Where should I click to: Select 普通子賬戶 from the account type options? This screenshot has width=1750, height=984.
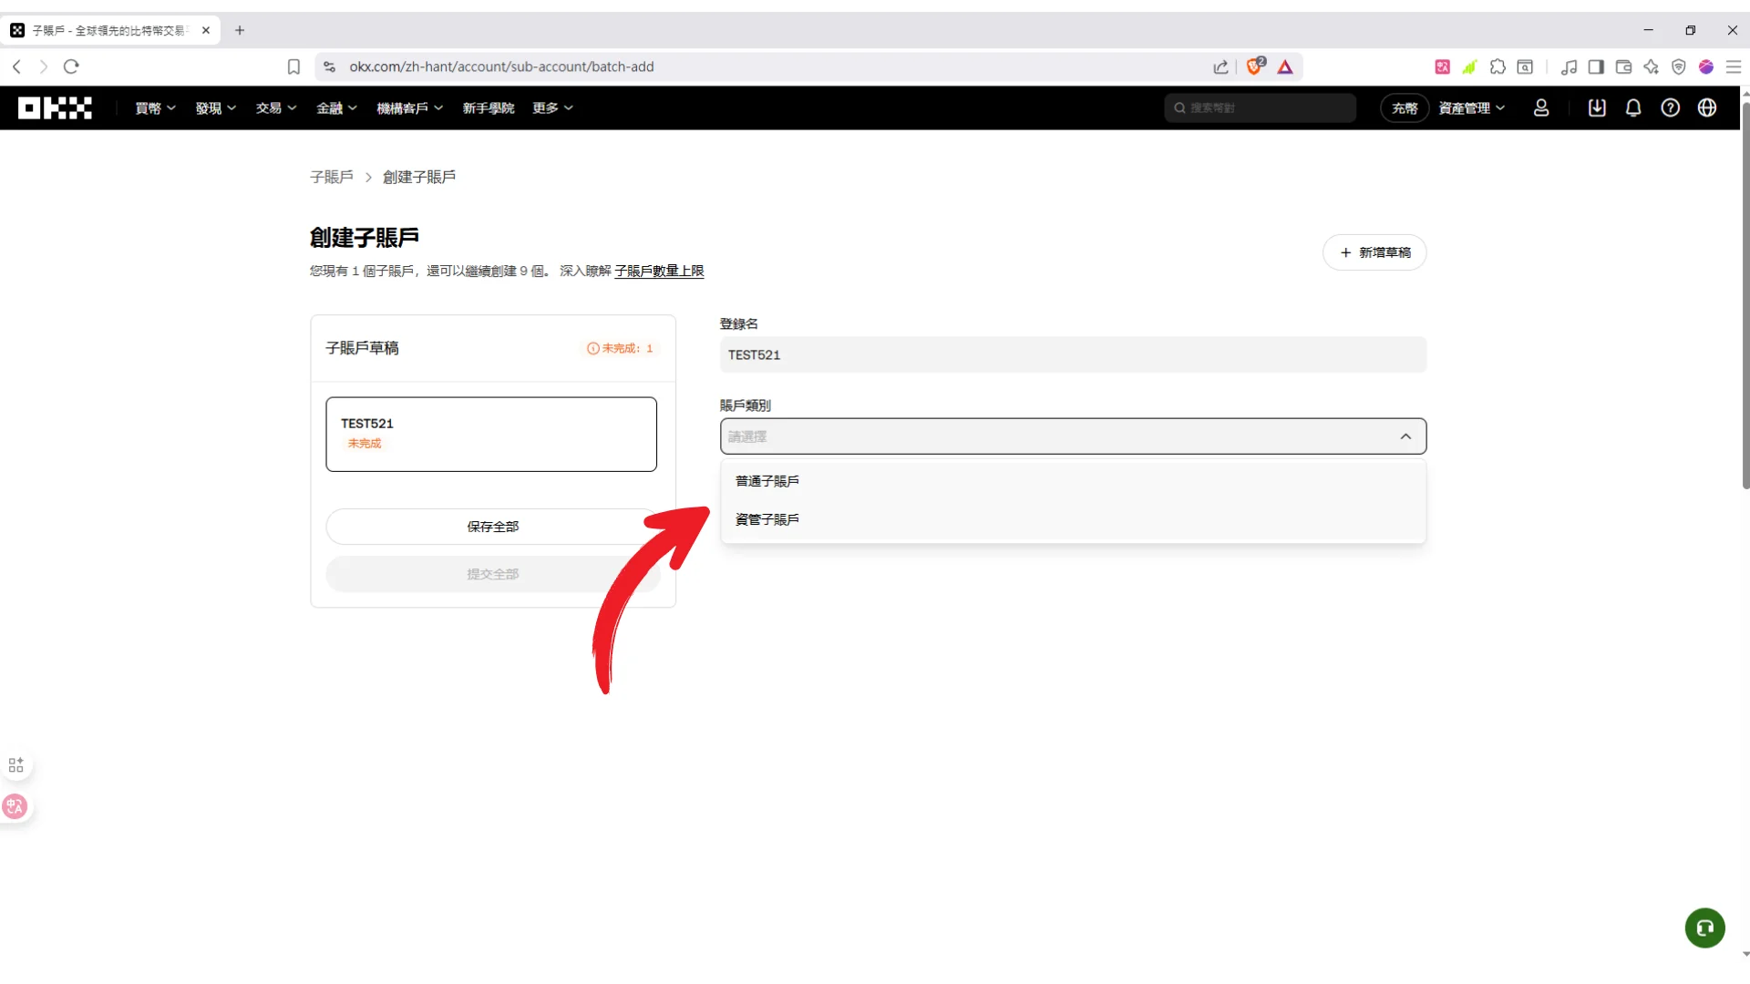point(767,480)
